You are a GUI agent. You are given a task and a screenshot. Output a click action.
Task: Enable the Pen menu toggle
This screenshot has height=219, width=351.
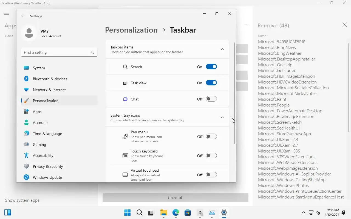(x=211, y=136)
